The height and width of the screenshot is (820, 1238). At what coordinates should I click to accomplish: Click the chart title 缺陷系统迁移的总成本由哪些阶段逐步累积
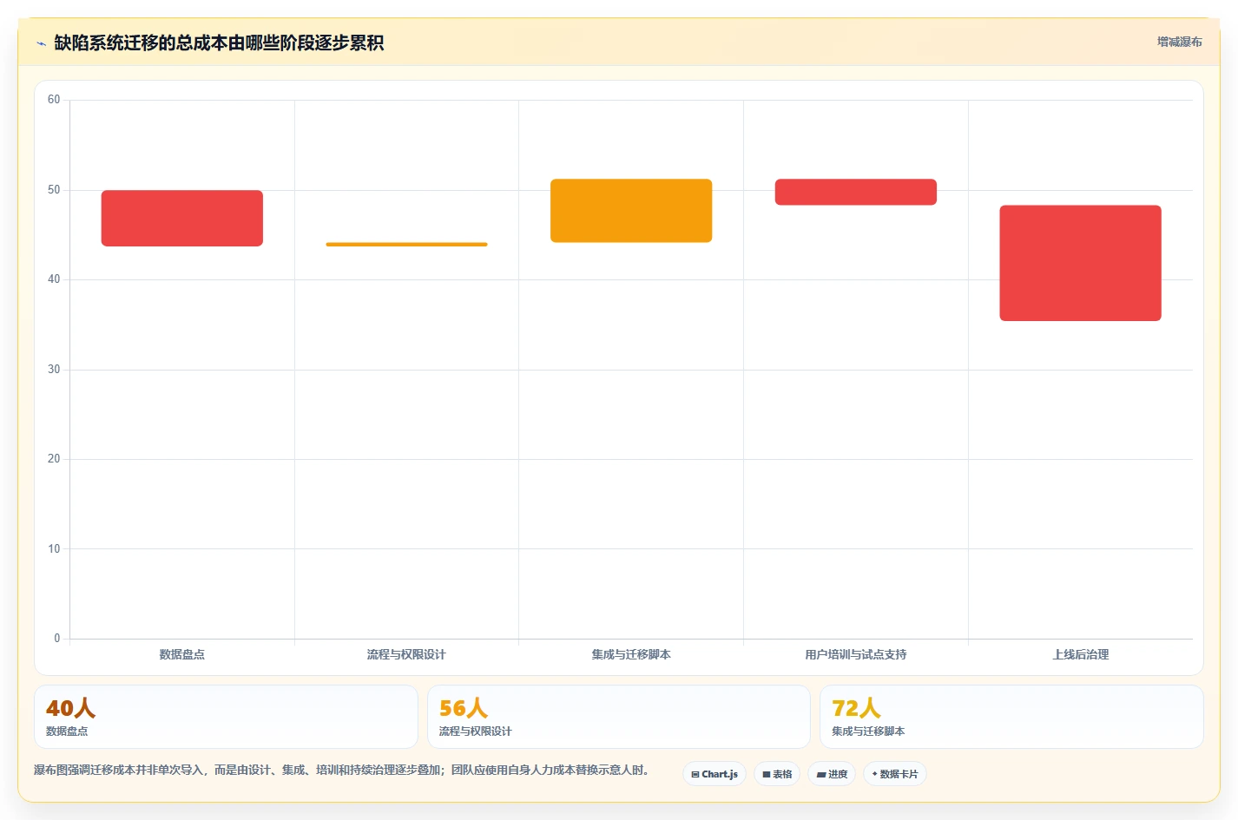[x=219, y=43]
